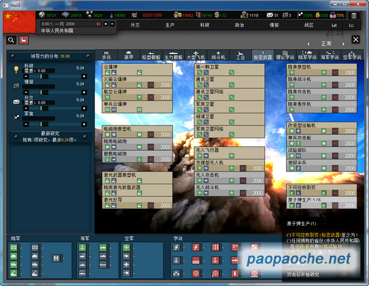Click the gray tank icon in 陆军 panel
The width and height of the screenshot is (369, 286).
[x=34, y=256]
